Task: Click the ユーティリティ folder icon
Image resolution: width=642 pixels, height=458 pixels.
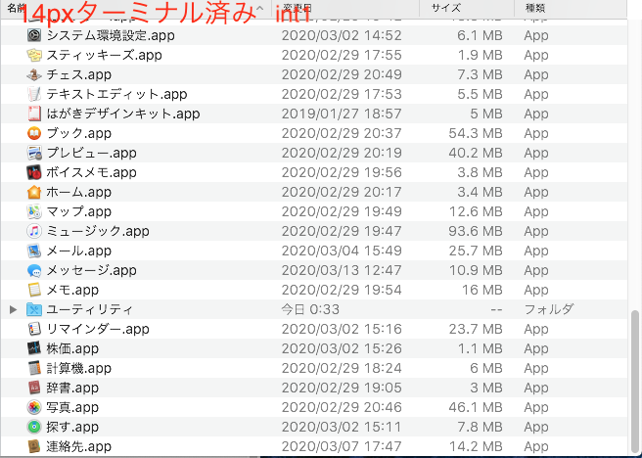Action: (34, 309)
